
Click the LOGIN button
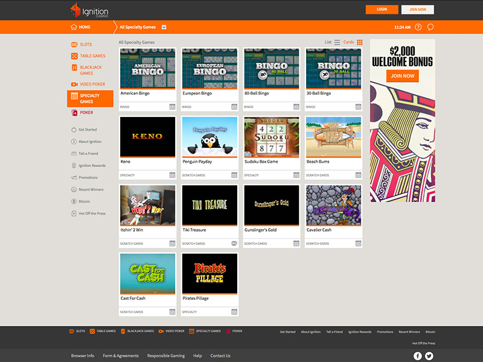(x=382, y=10)
